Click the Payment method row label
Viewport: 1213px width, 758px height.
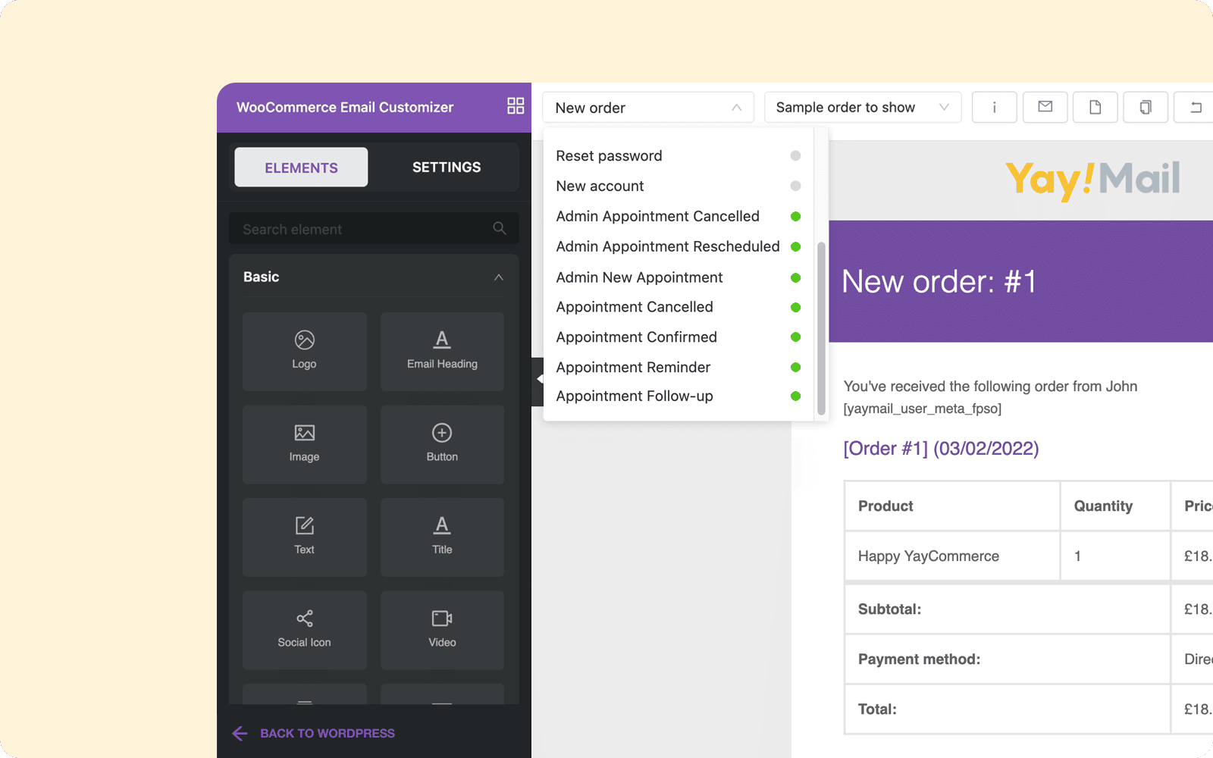click(x=919, y=659)
